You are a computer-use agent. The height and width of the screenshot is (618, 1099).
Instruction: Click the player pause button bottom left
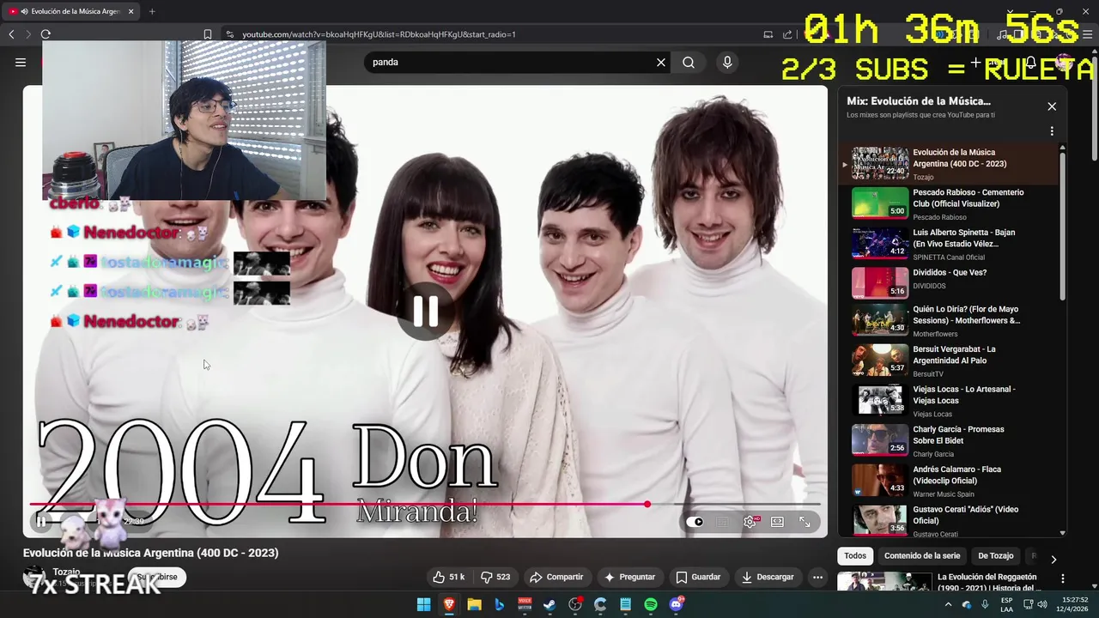40,521
